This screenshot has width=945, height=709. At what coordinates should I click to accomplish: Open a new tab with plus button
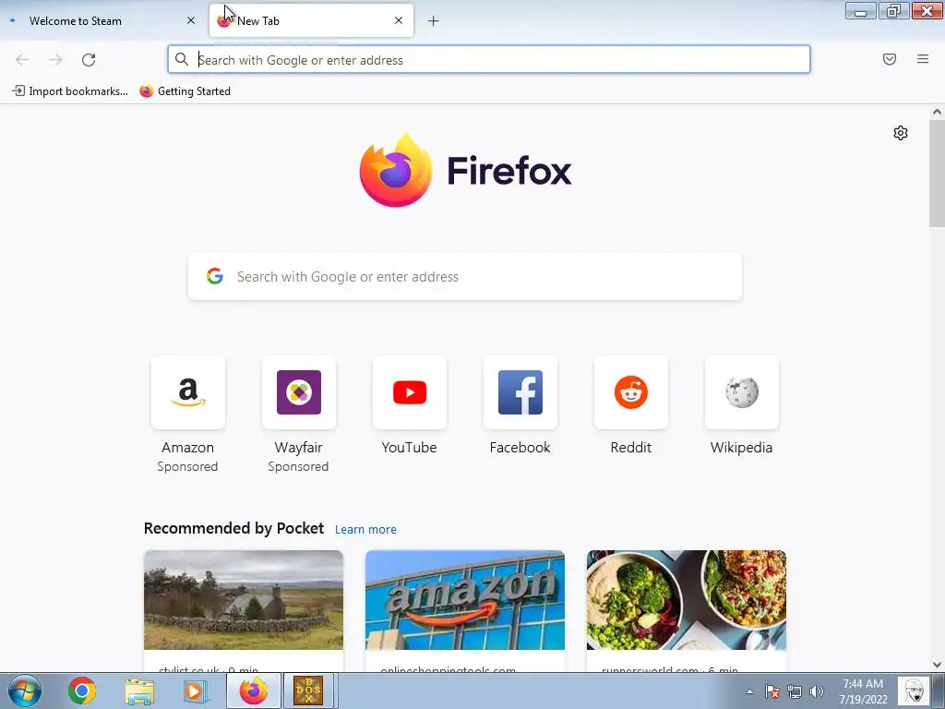pyautogui.click(x=434, y=21)
